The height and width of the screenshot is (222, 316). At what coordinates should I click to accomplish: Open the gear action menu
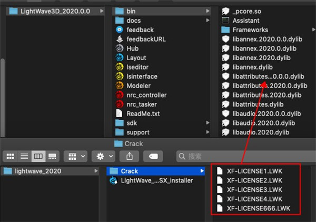tap(103, 156)
